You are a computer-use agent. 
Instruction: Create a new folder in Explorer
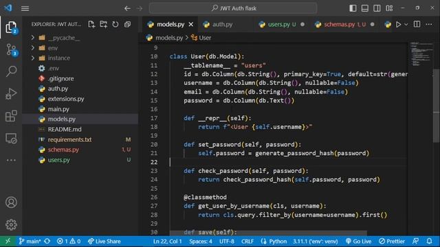[104, 25]
